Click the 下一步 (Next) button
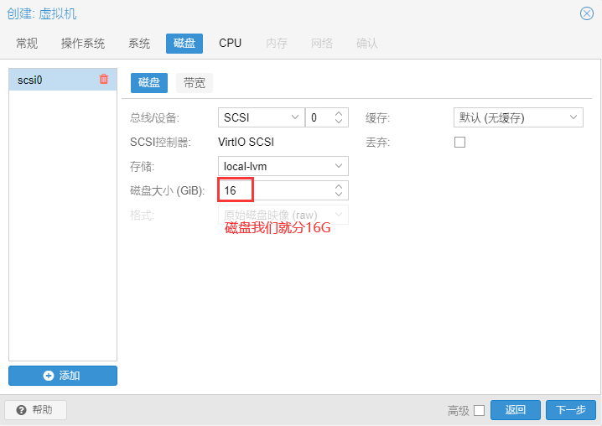The height and width of the screenshot is (426, 602). point(571,410)
